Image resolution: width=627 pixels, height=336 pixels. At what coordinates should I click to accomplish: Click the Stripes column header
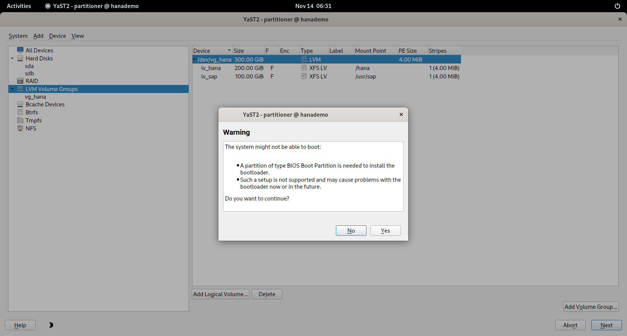(x=444, y=51)
